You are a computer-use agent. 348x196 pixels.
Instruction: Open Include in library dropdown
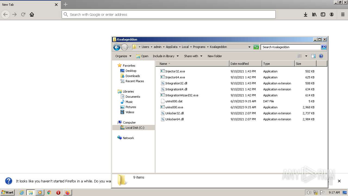click(x=166, y=56)
